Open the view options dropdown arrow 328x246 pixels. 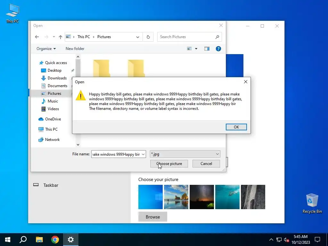[196, 49]
